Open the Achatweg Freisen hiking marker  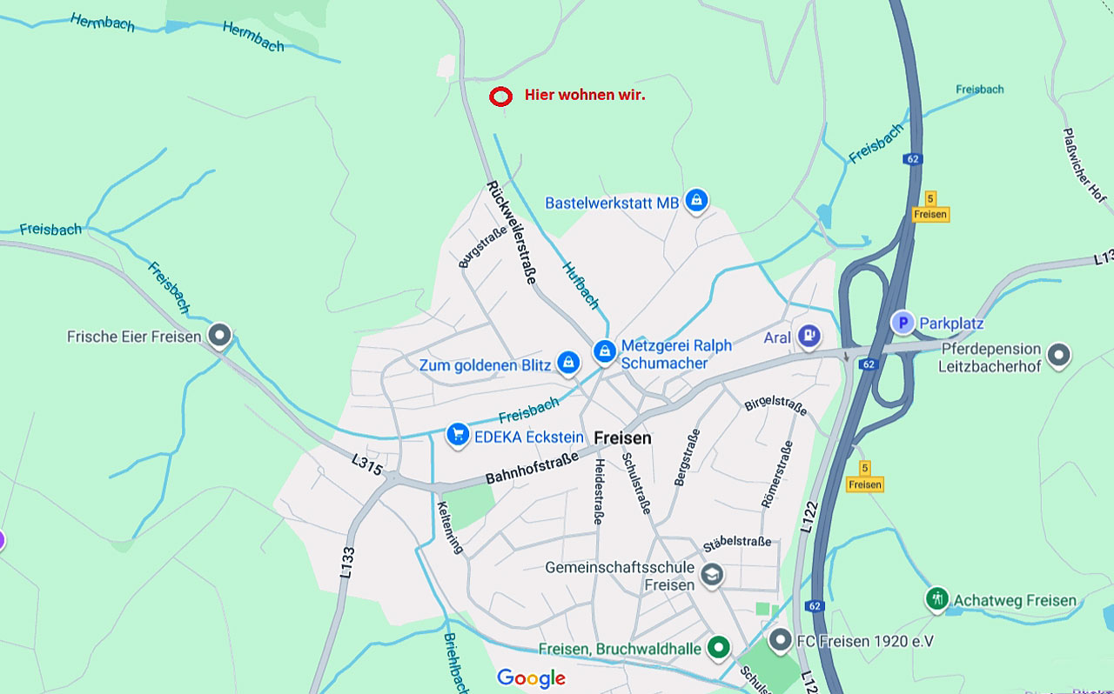coord(937,599)
